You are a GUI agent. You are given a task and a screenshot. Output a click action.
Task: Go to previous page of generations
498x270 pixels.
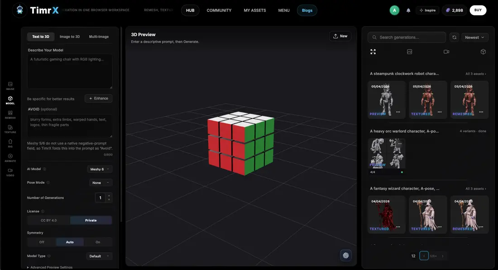[x=424, y=256]
